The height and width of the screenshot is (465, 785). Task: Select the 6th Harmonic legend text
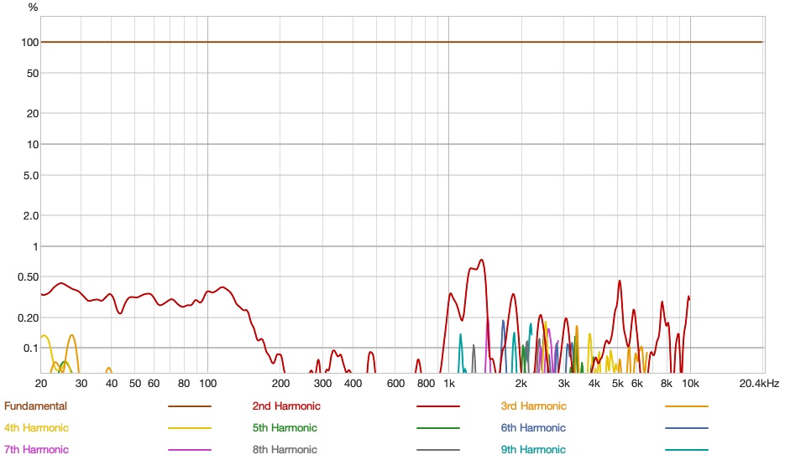[x=533, y=428]
